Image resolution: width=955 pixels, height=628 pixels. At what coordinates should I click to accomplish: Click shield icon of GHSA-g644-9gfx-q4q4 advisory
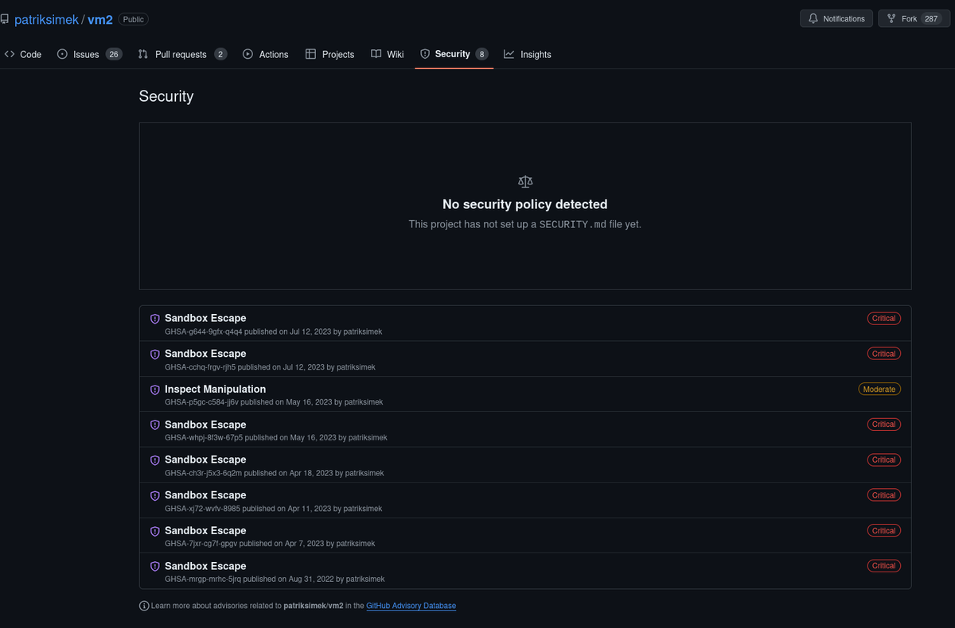(155, 319)
